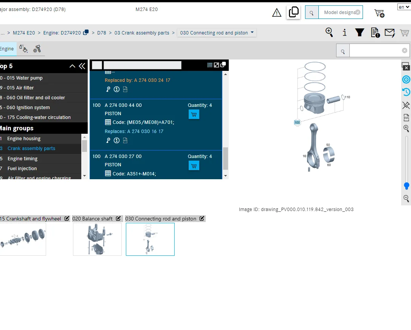This screenshot has height=330, width=411.
Task: Click the parts search magnifier button
Action: pyautogui.click(x=343, y=52)
